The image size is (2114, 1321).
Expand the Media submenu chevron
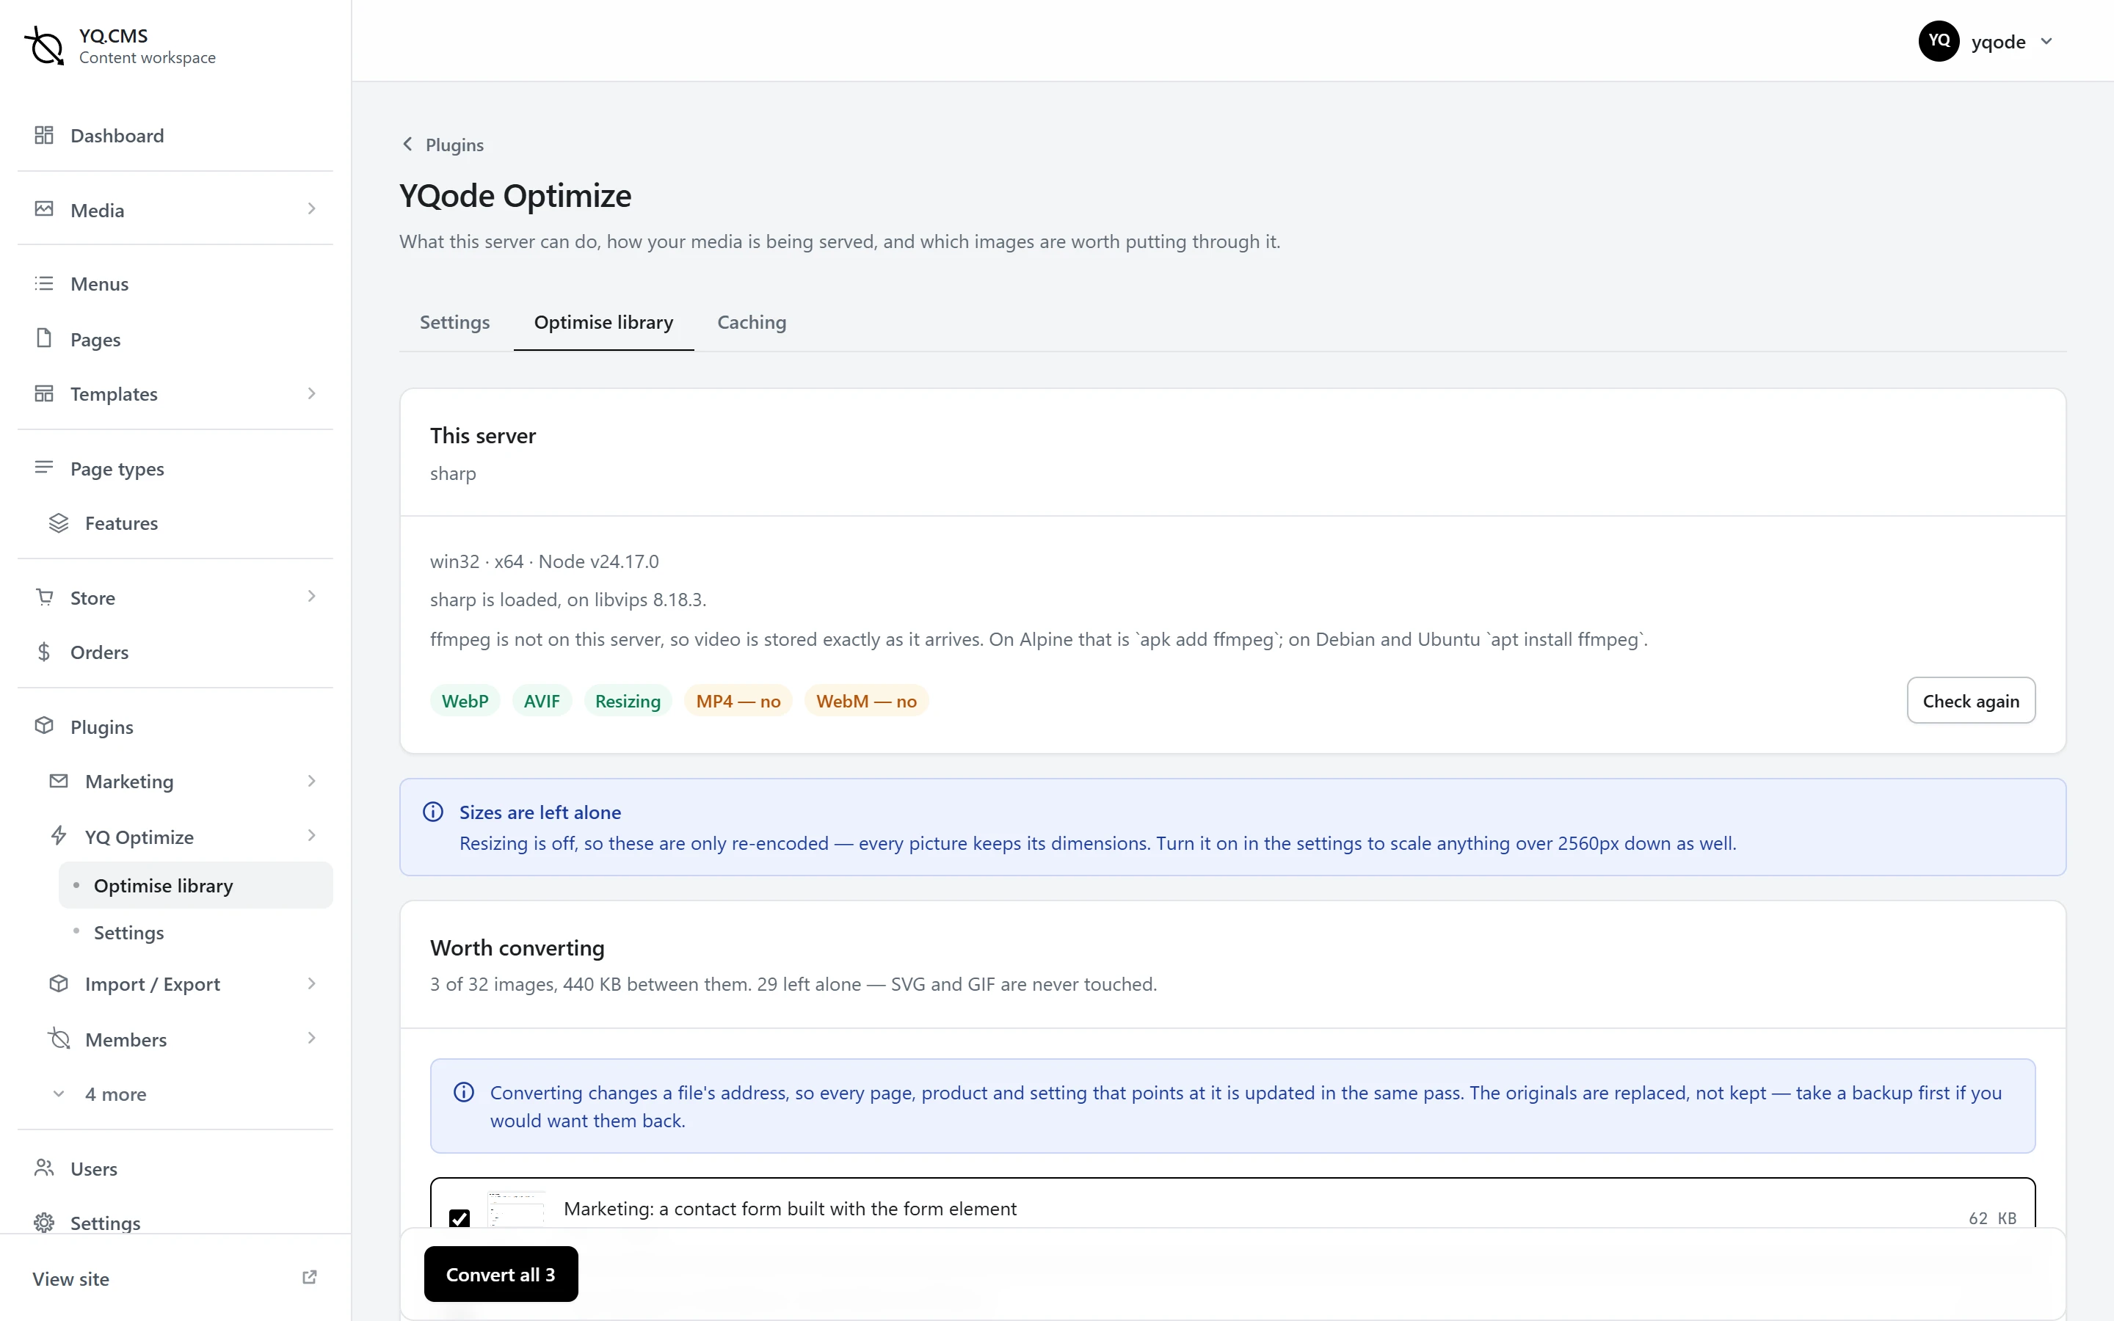point(312,209)
